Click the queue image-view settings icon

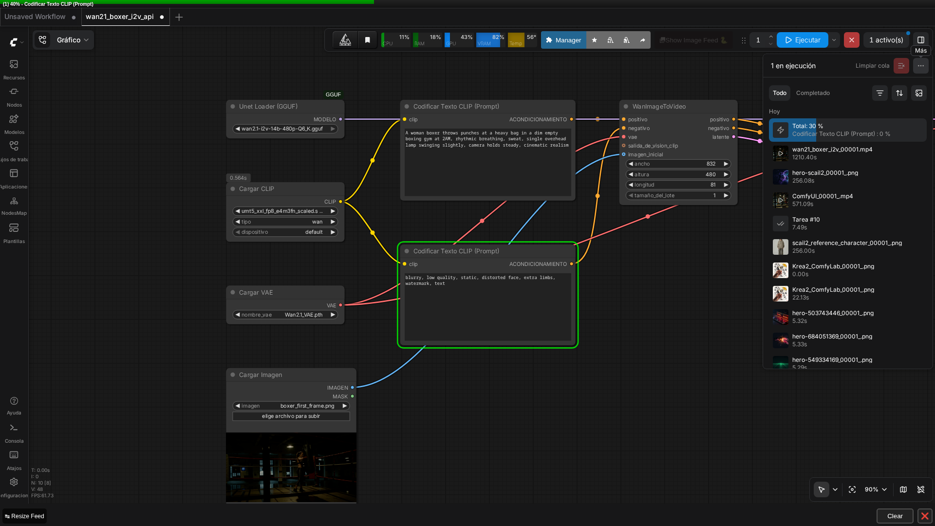point(919,93)
